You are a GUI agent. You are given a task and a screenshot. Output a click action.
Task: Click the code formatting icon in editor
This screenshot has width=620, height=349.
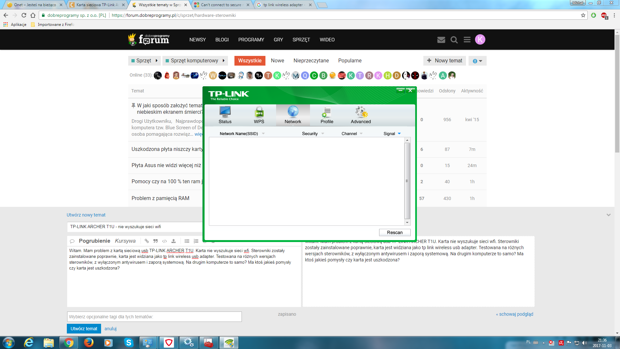pyautogui.click(x=164, y=241)
